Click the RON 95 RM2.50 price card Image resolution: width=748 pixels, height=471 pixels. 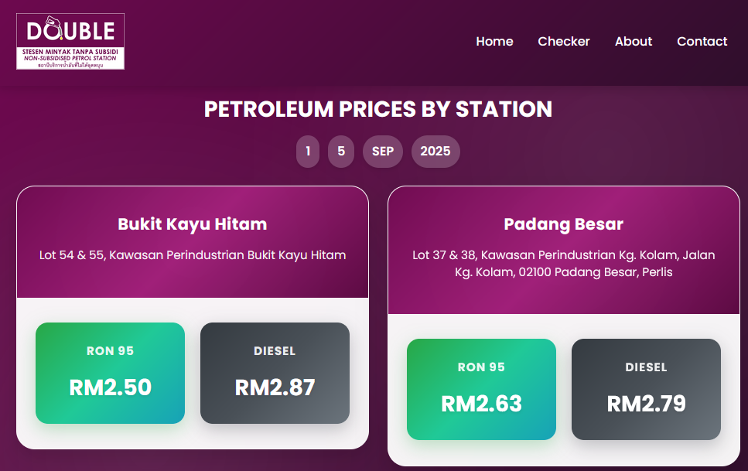(x=110, y=373)
